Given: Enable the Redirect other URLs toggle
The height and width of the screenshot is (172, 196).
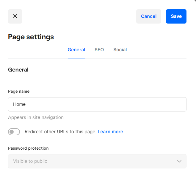Looking at the screenshot, I should pyautogui.click(x=14, y=132).
